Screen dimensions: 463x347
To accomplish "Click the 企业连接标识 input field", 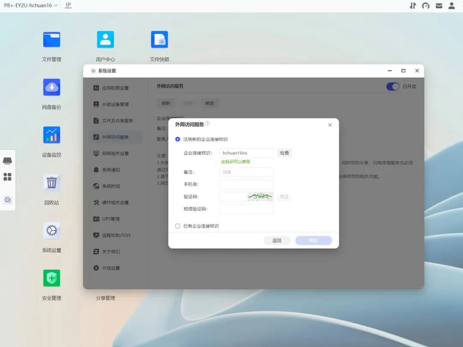I will tap(246, 153).
